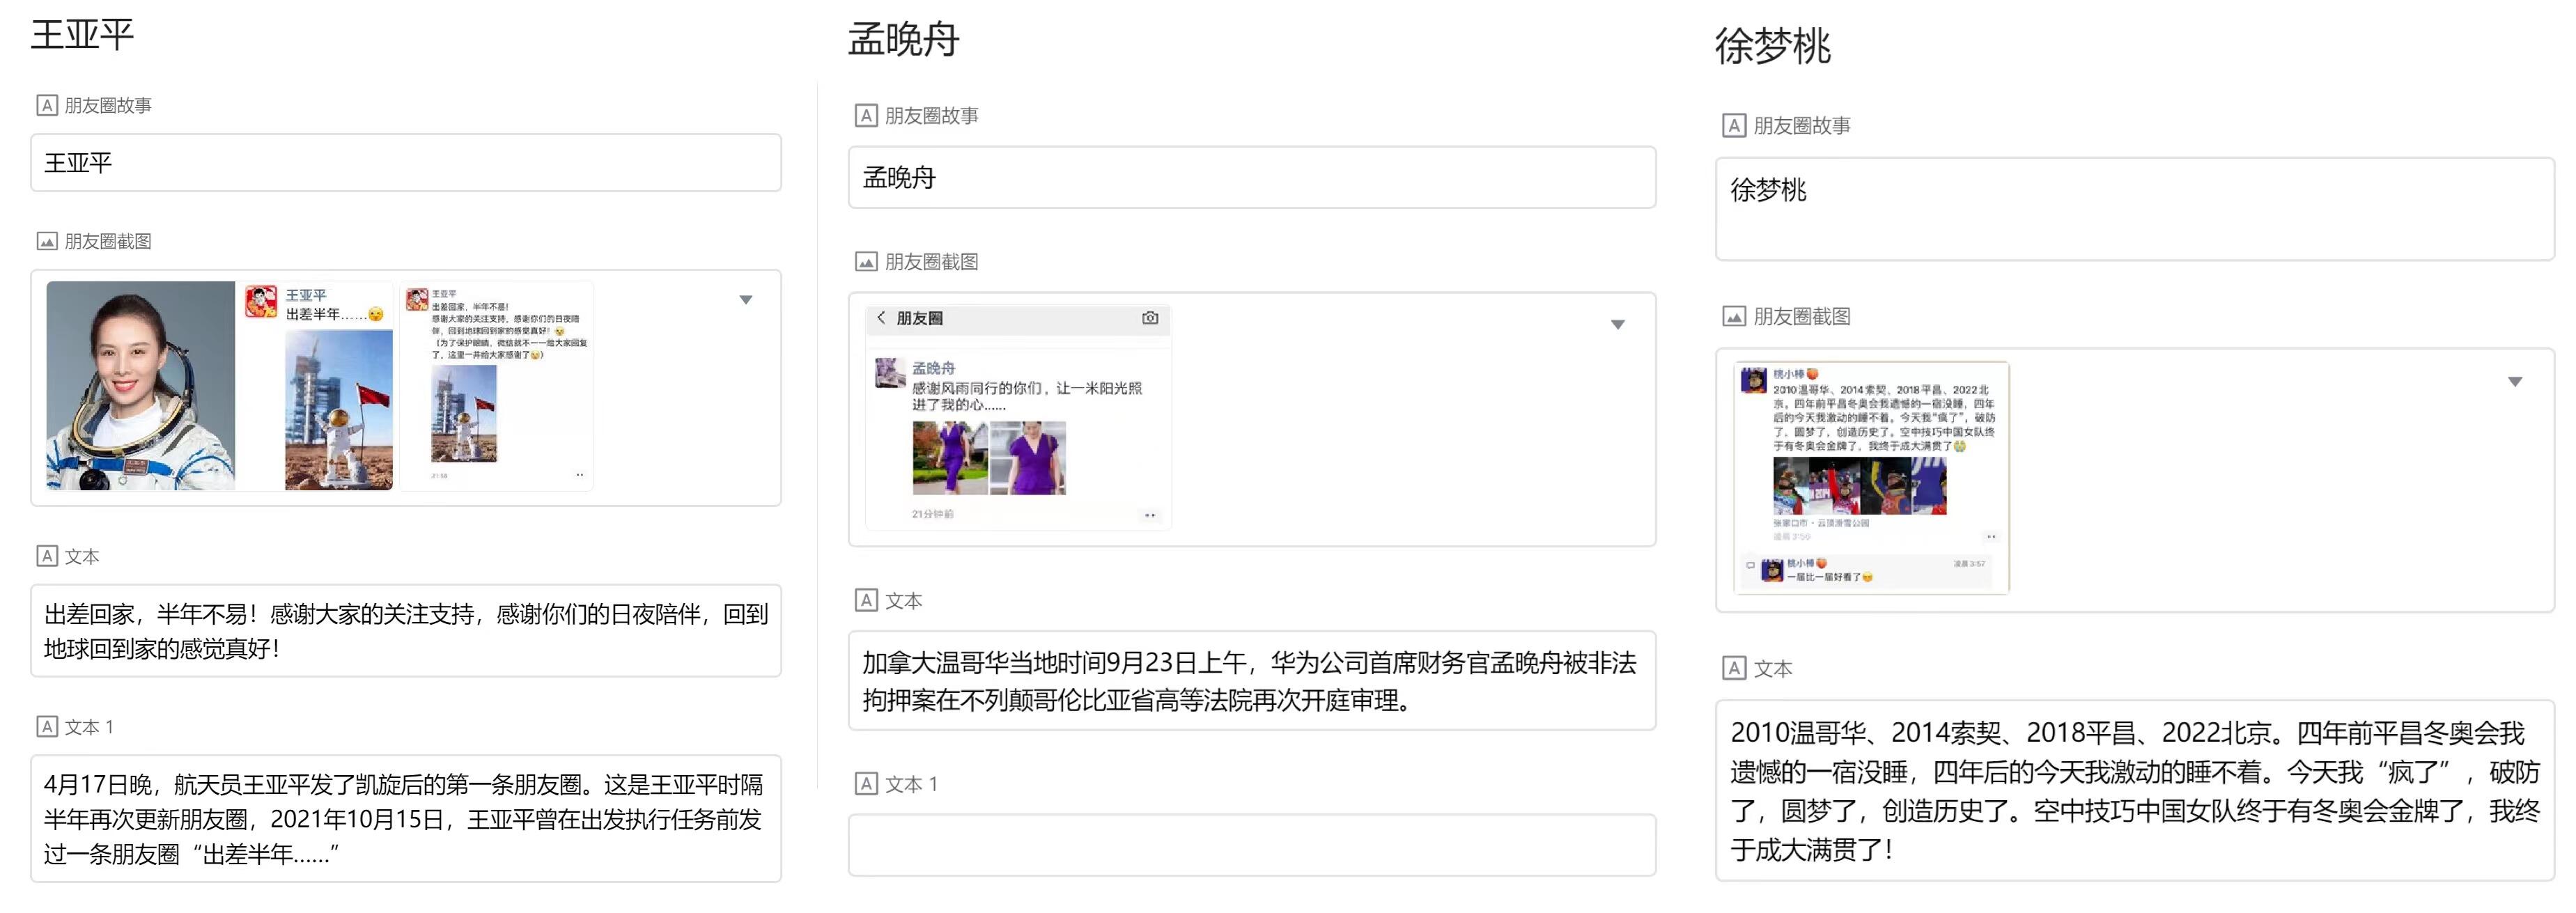Click the text icon beside 孟晚舟 朋友圈故事 label

click(x=866, y=116)
